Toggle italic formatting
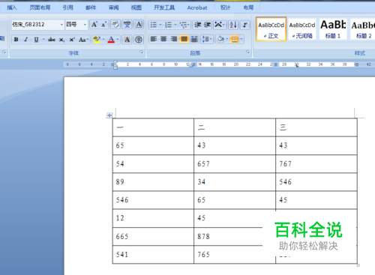Image resolution: width=375 pixels, height=275 pixels. point(26,40)
